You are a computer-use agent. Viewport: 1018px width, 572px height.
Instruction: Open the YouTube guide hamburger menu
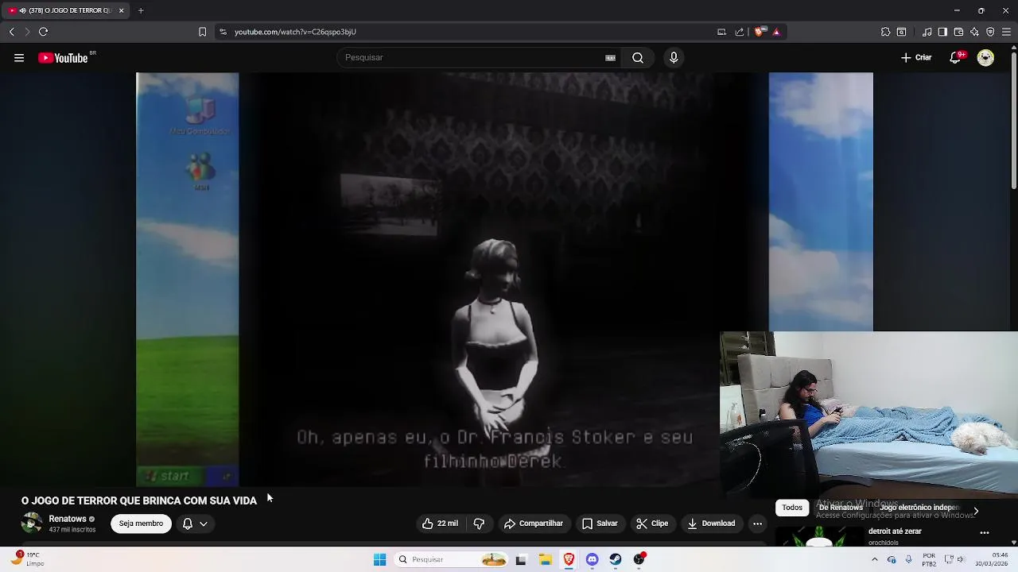click(x=19, y=58)
